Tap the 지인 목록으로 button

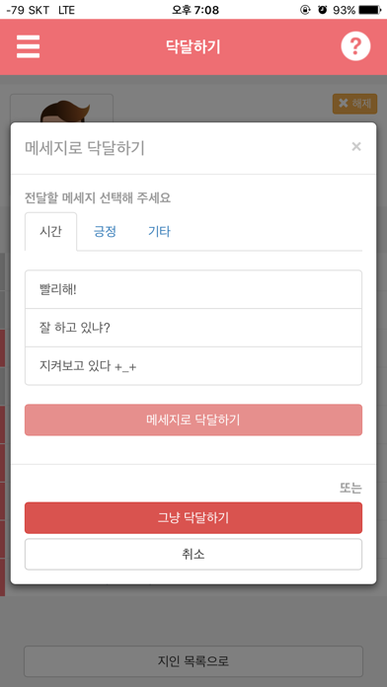[193, 661]
